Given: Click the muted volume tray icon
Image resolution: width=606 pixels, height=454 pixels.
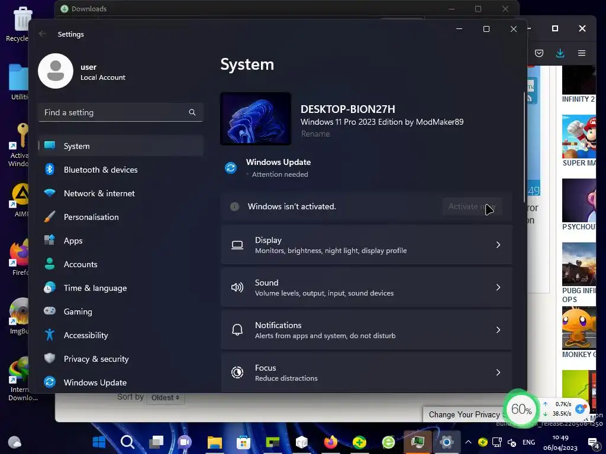Looking at the screenshot, I should 512,442.
